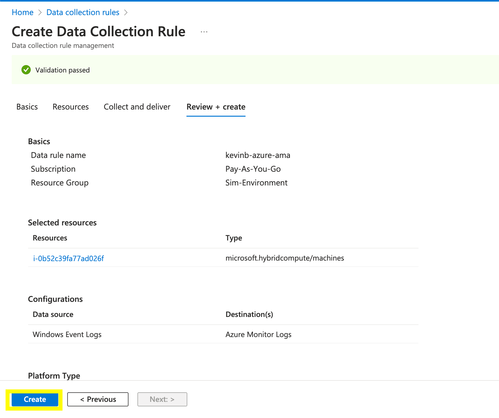Click the Review + create tab
This screenshot has height=418, width=499.
point(216,107)
